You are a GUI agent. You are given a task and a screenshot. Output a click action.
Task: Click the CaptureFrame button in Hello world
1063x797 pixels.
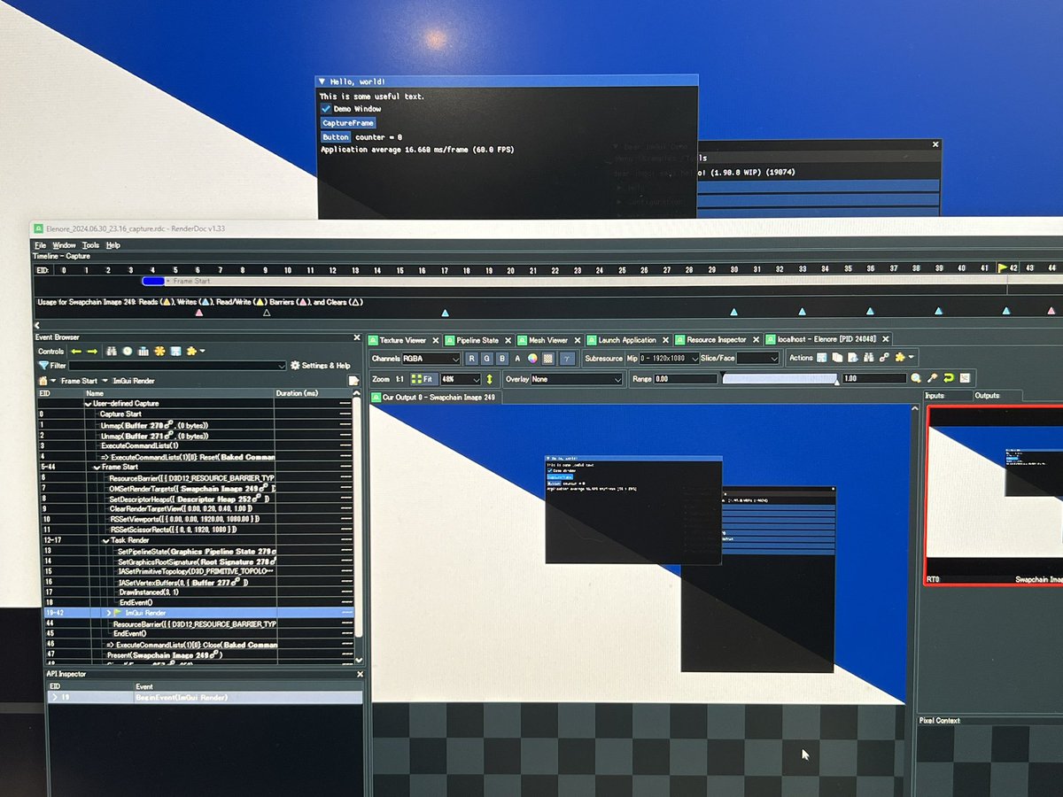(348, 123)
